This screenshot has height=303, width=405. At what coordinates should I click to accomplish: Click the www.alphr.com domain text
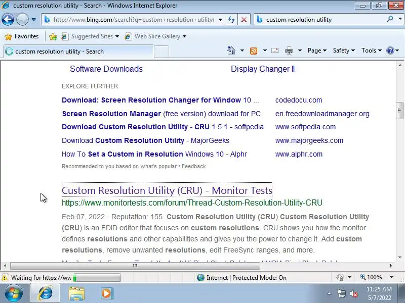(299, 154)
